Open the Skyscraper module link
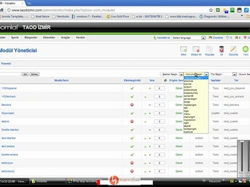 point(8,113)
